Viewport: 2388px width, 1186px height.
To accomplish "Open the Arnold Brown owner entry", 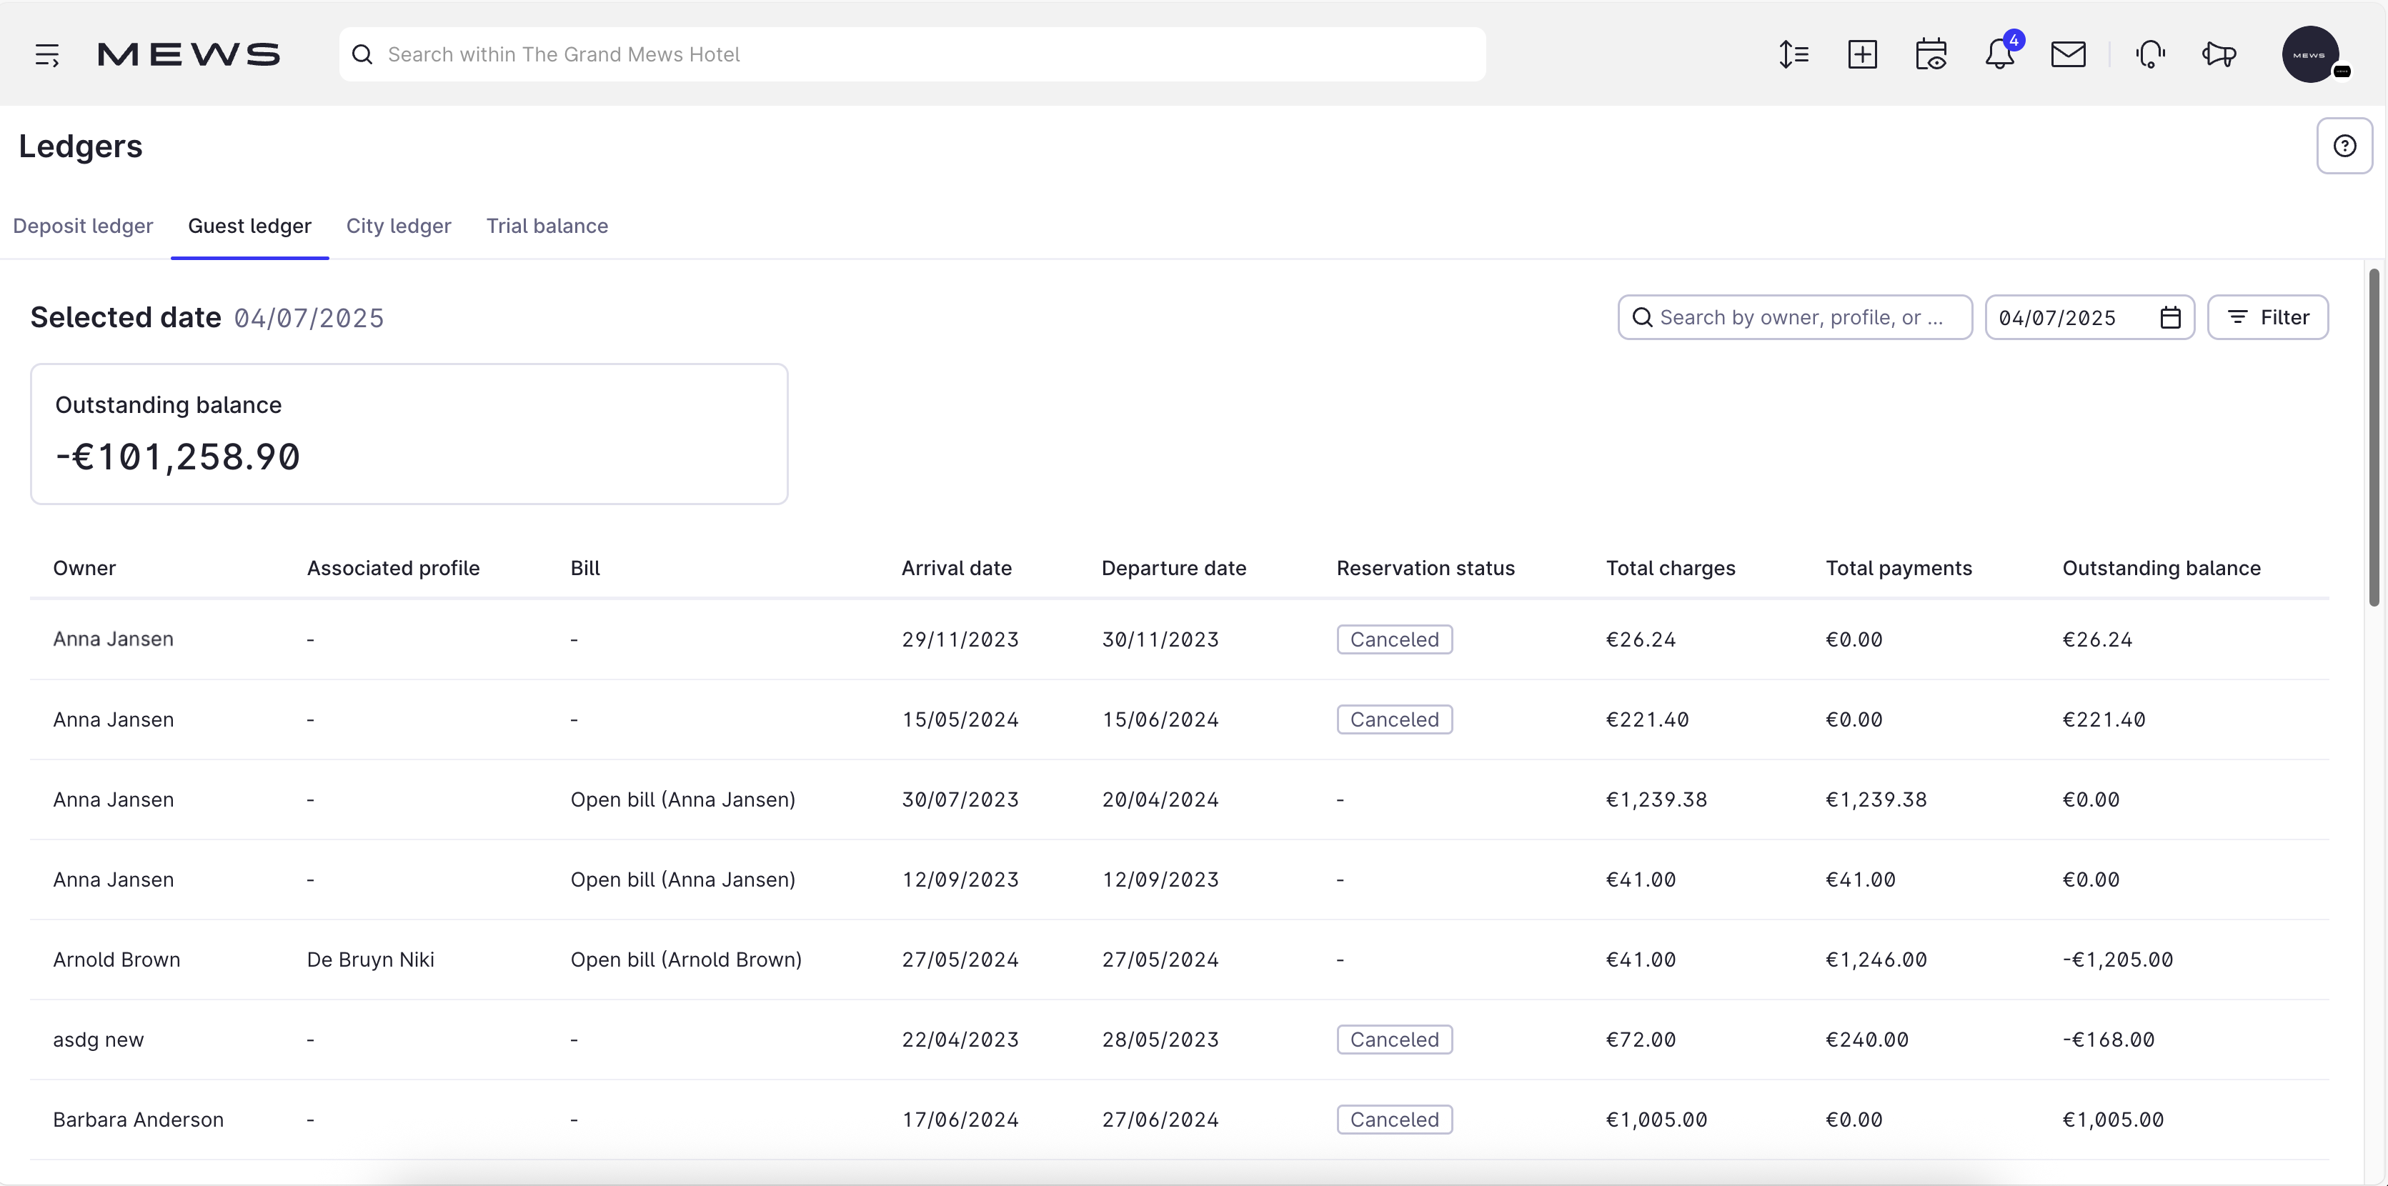I will coord(116,960).
